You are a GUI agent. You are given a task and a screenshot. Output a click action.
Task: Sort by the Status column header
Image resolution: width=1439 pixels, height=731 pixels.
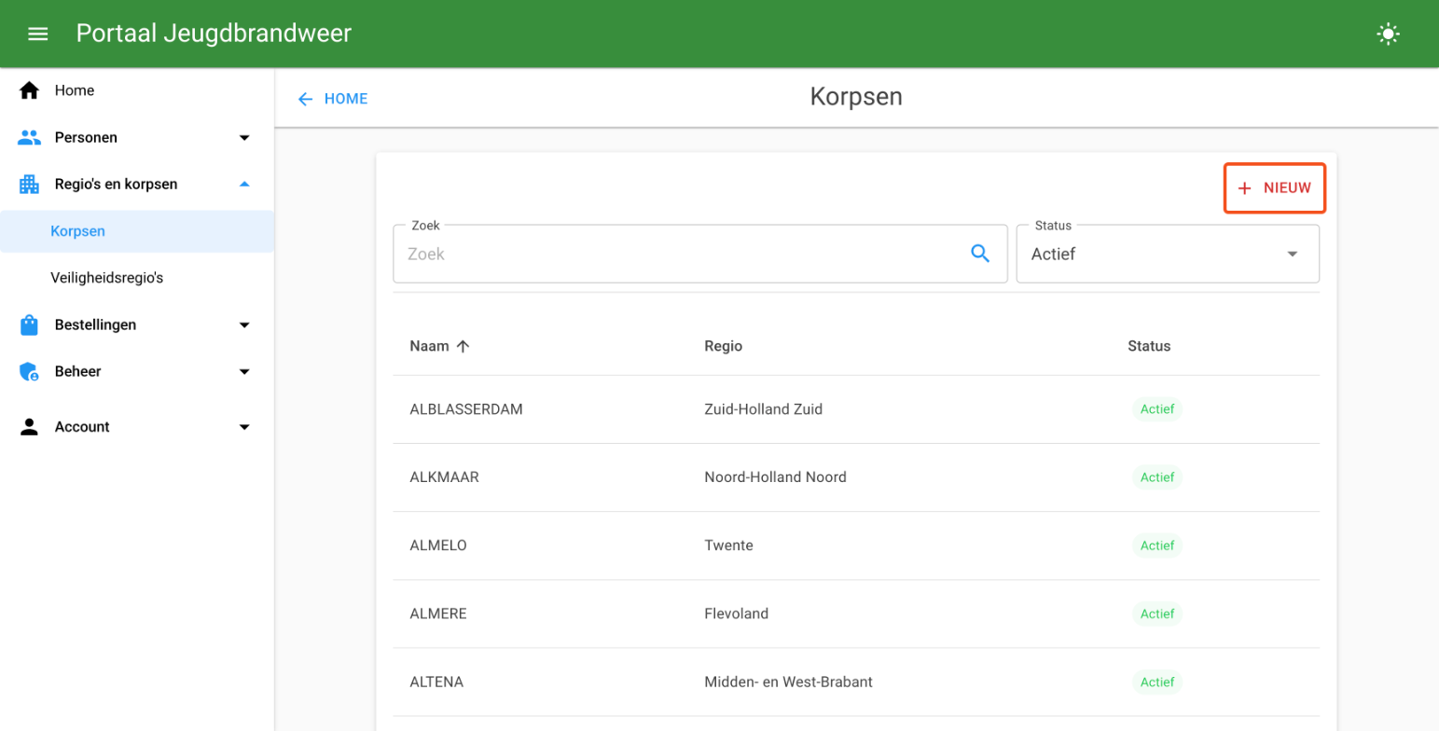tap(1149, 346)
